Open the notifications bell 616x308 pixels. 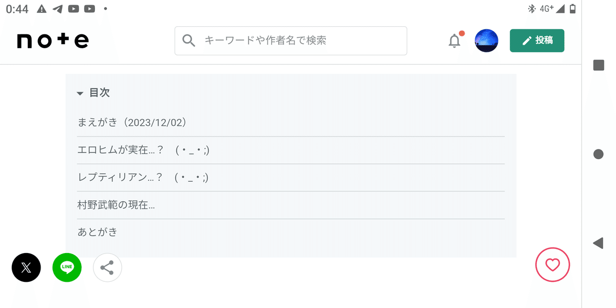point(454,41)
